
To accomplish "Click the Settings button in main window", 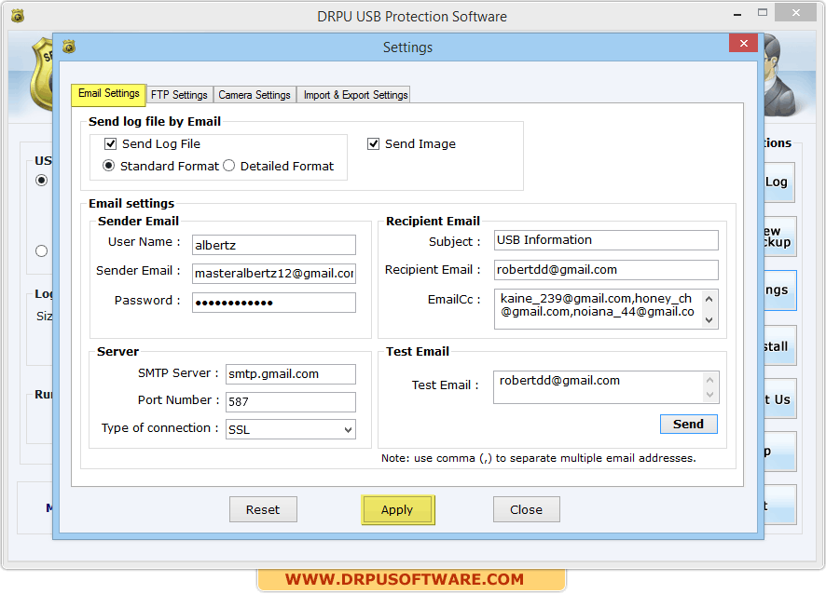I will point(779,290).
